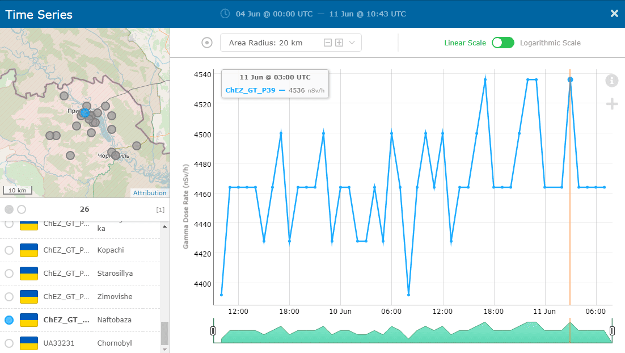
Task: Decrease area radius with the minus icon
Action: [328, 43]
